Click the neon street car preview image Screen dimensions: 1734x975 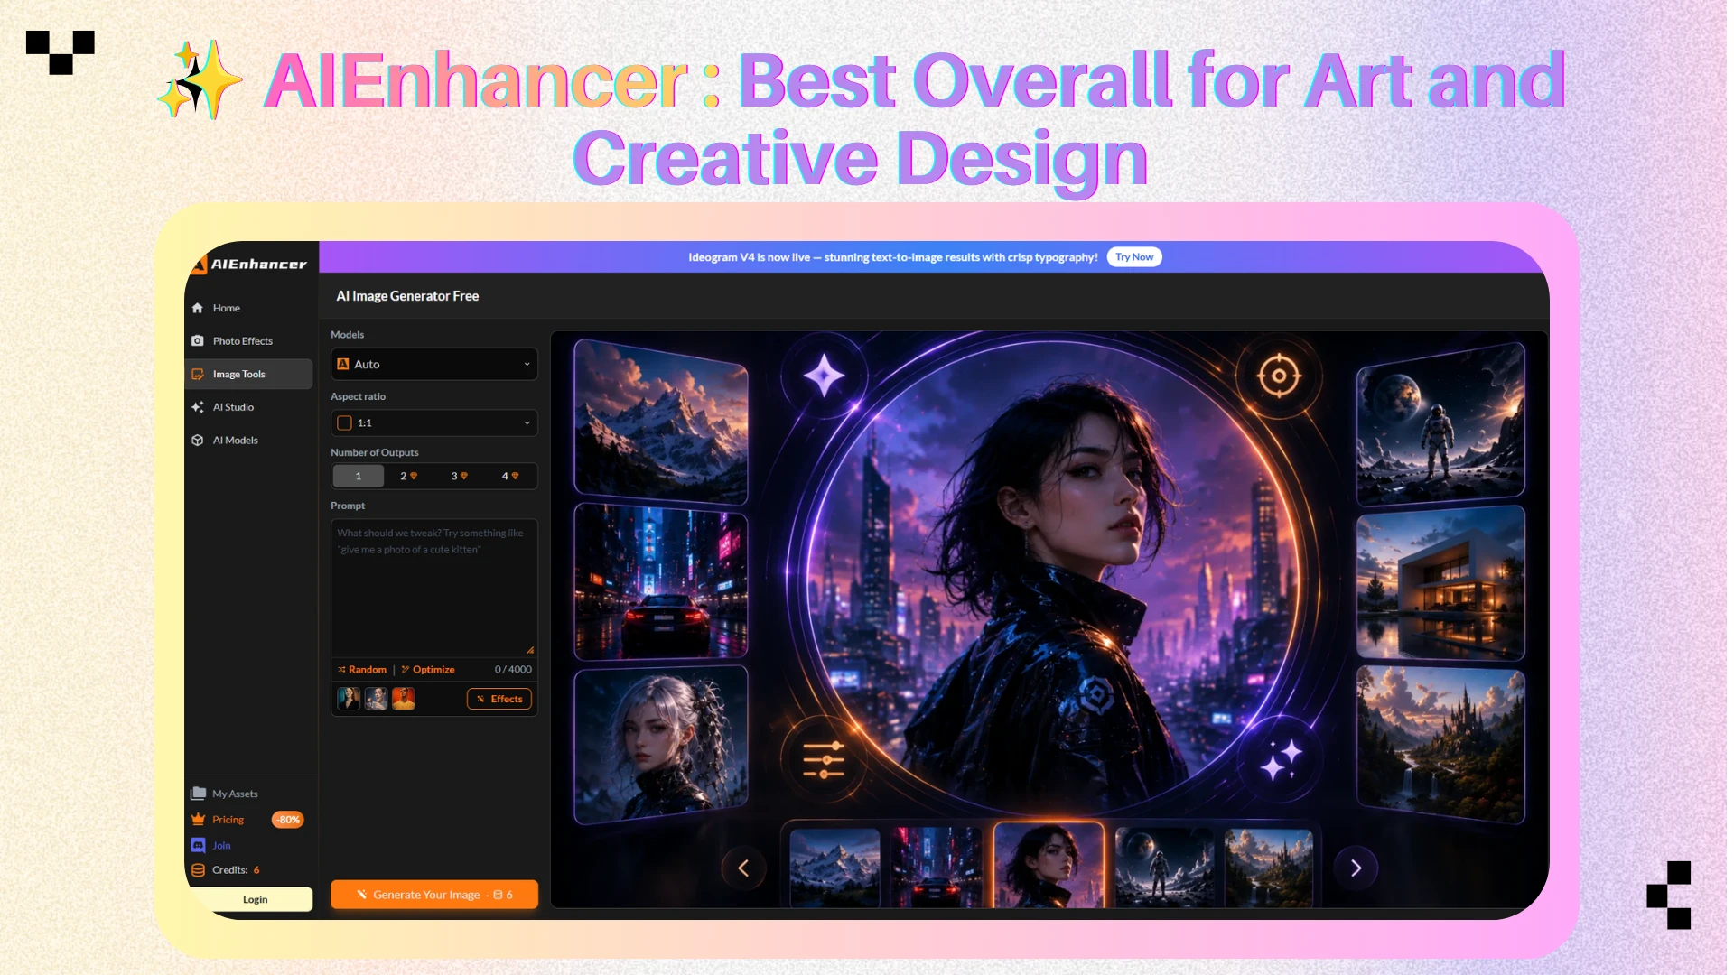661,582
